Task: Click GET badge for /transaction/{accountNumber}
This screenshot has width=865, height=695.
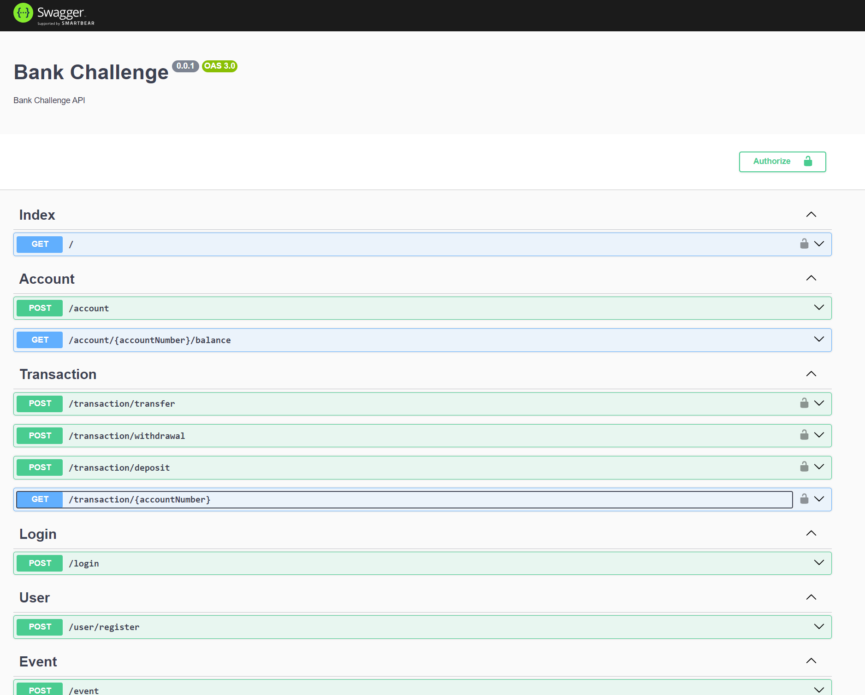Action: point(40,499)
